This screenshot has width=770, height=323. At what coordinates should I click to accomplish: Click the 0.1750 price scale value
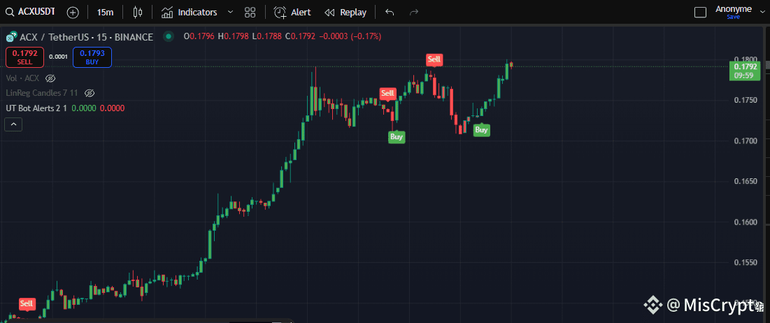(x=744, y=100)
